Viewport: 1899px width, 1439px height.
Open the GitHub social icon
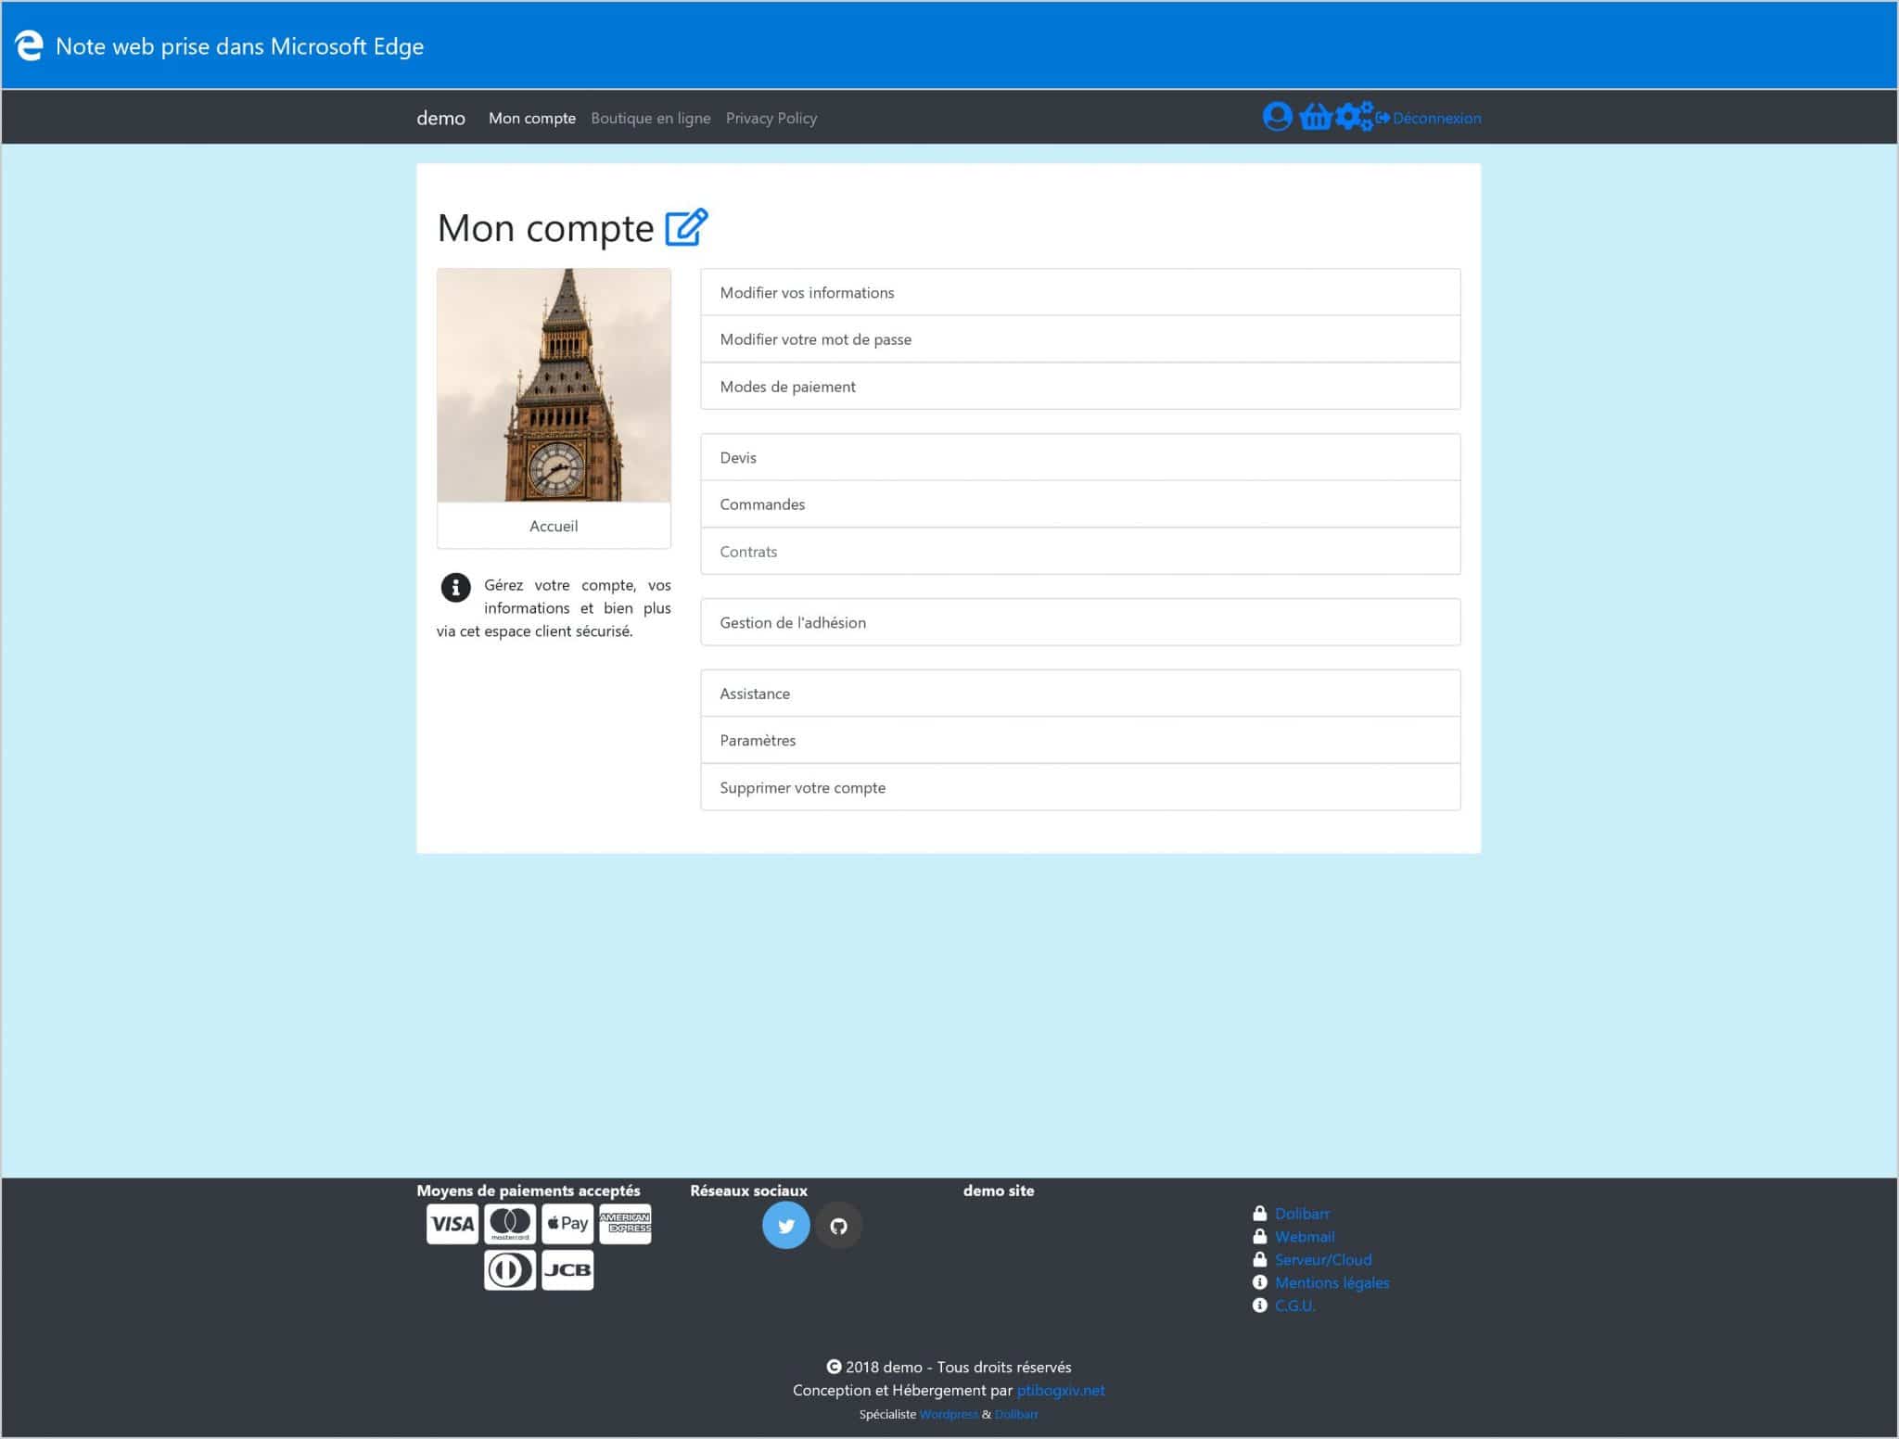pos(838,1226)
